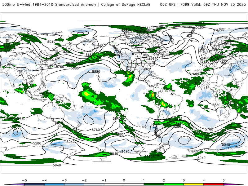Click the "−4" colorbar tick label

(x=44, y=180)
